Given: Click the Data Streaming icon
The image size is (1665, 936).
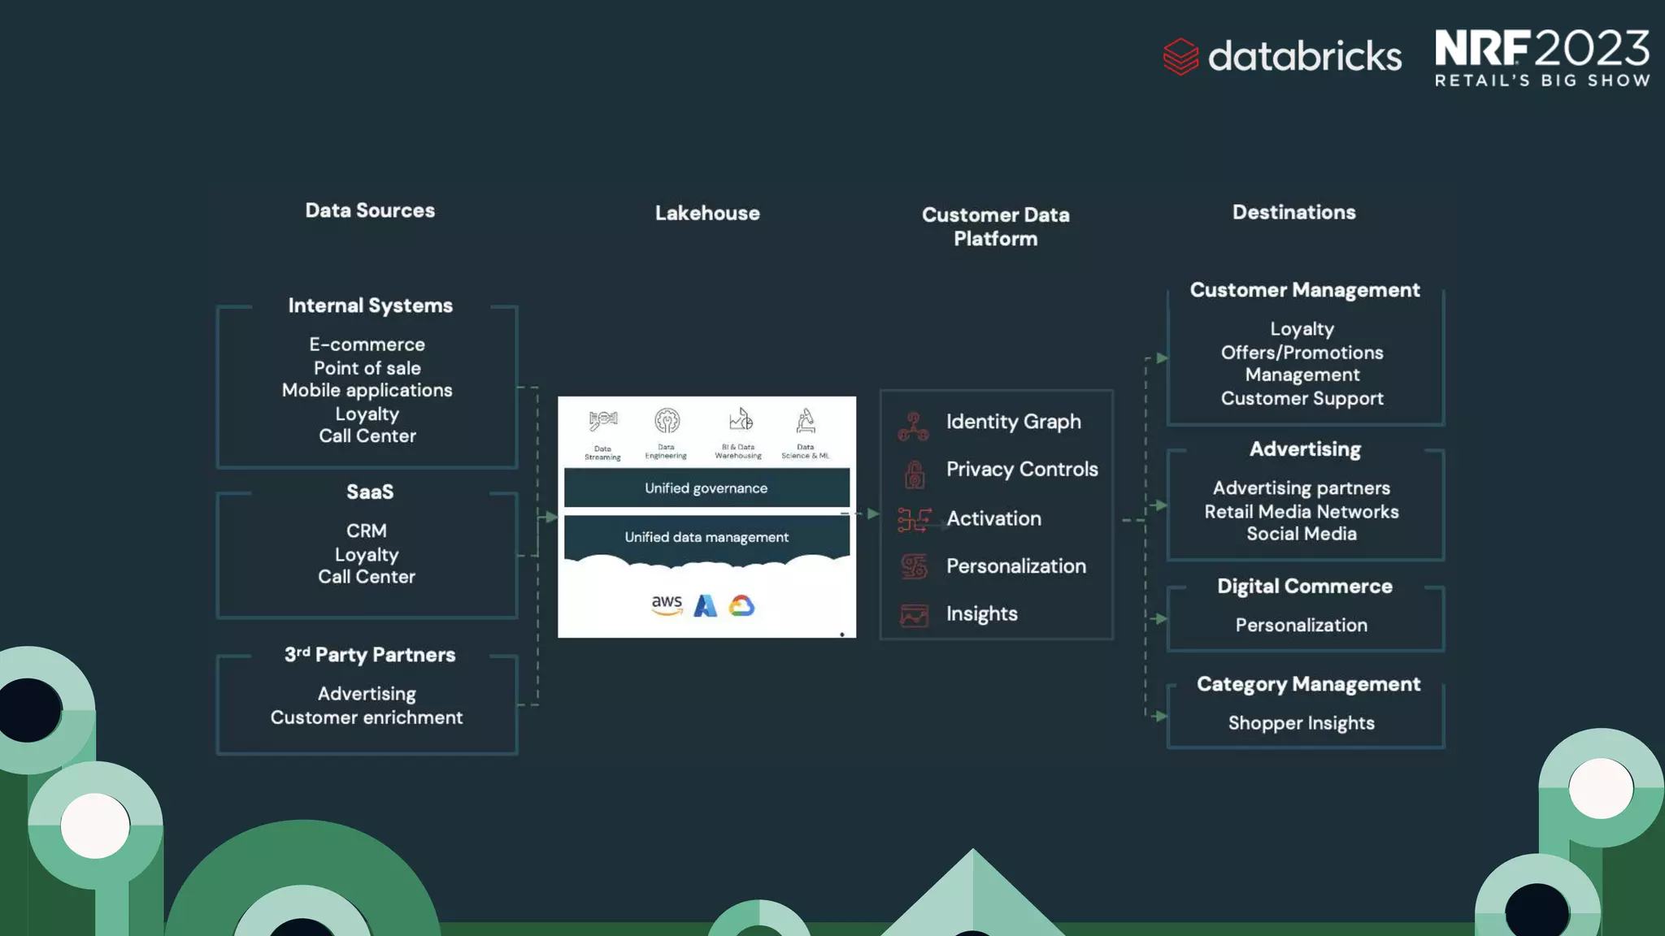Looking at the screenshot, I should 602,421.
